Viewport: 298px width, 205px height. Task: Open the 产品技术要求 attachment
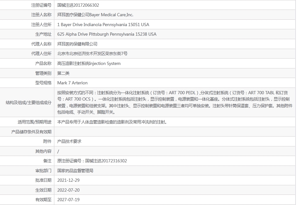[x=69, y=141]
